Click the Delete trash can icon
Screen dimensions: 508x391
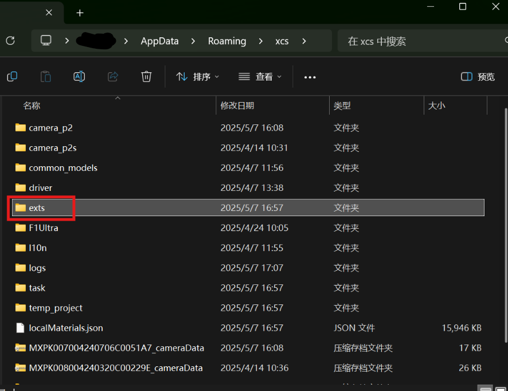click(x=146, y=77)
